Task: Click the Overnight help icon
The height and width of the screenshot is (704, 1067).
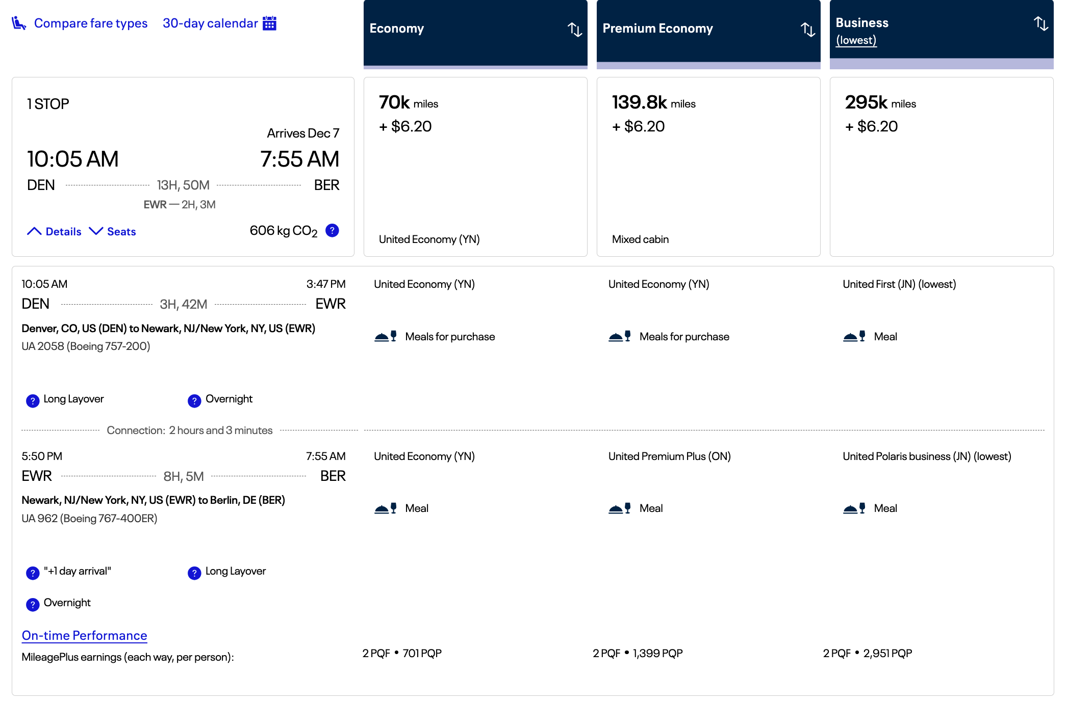Action: [194, 400]
